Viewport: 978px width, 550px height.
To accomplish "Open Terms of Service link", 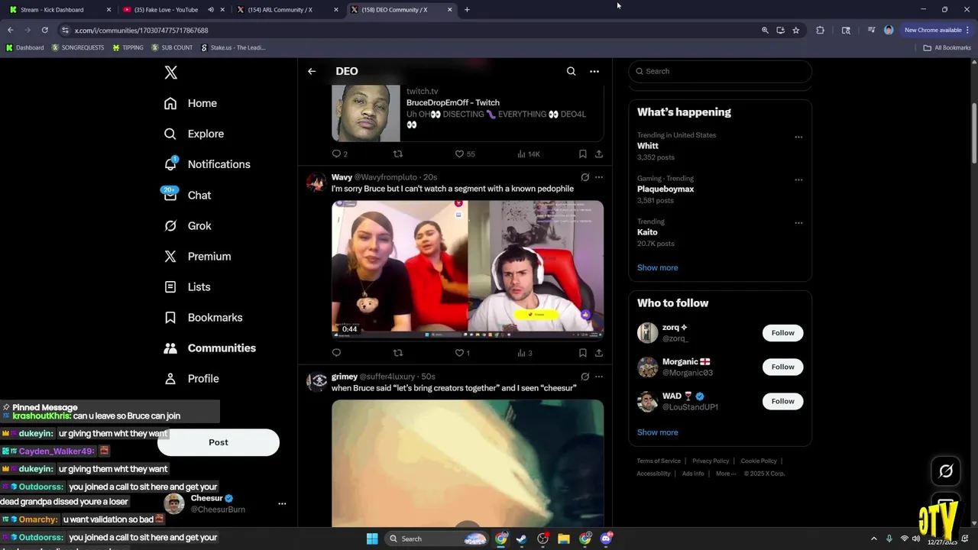I will (x=659, y=461).
